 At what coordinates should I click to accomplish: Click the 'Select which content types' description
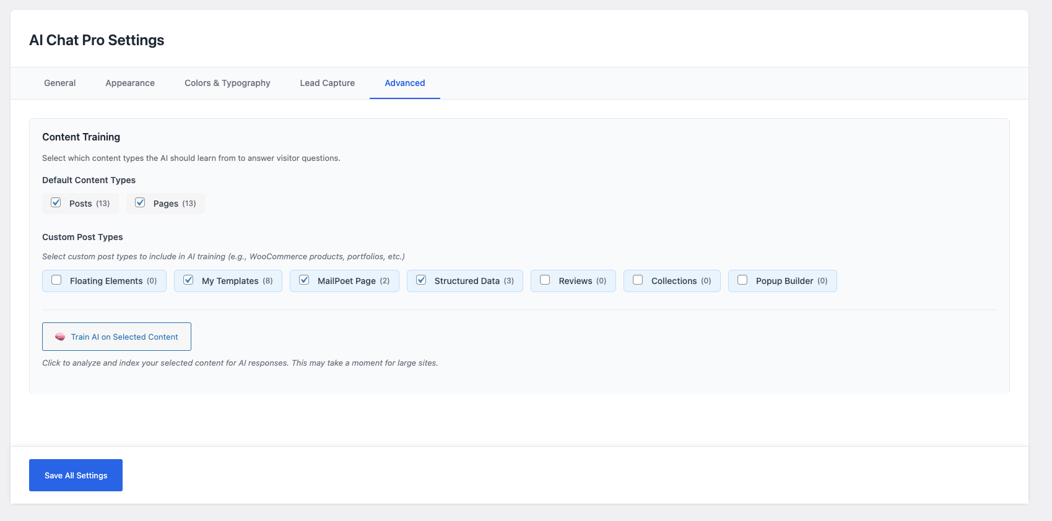coord(191,158)
